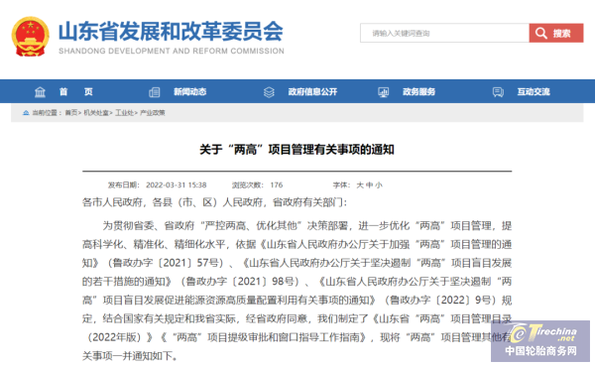This screenshot has width=595, height=367.
Task: Open the 新闻动态 menu item
Action: (190, 92)
